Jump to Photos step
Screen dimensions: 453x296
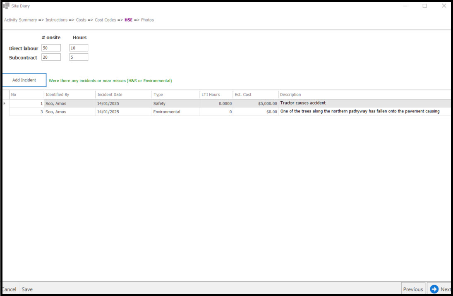coord(147,20)
